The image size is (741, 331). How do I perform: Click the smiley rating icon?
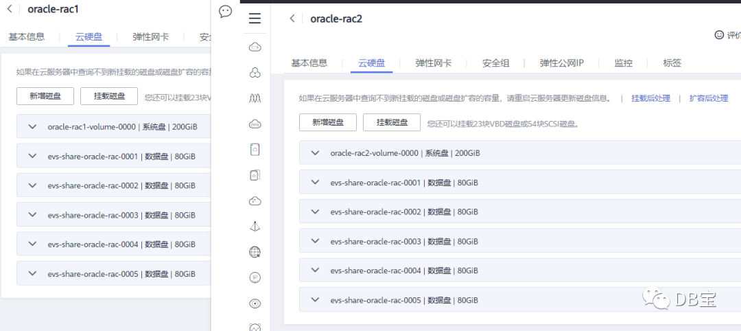pyautogui.click(x=719, y=35)
